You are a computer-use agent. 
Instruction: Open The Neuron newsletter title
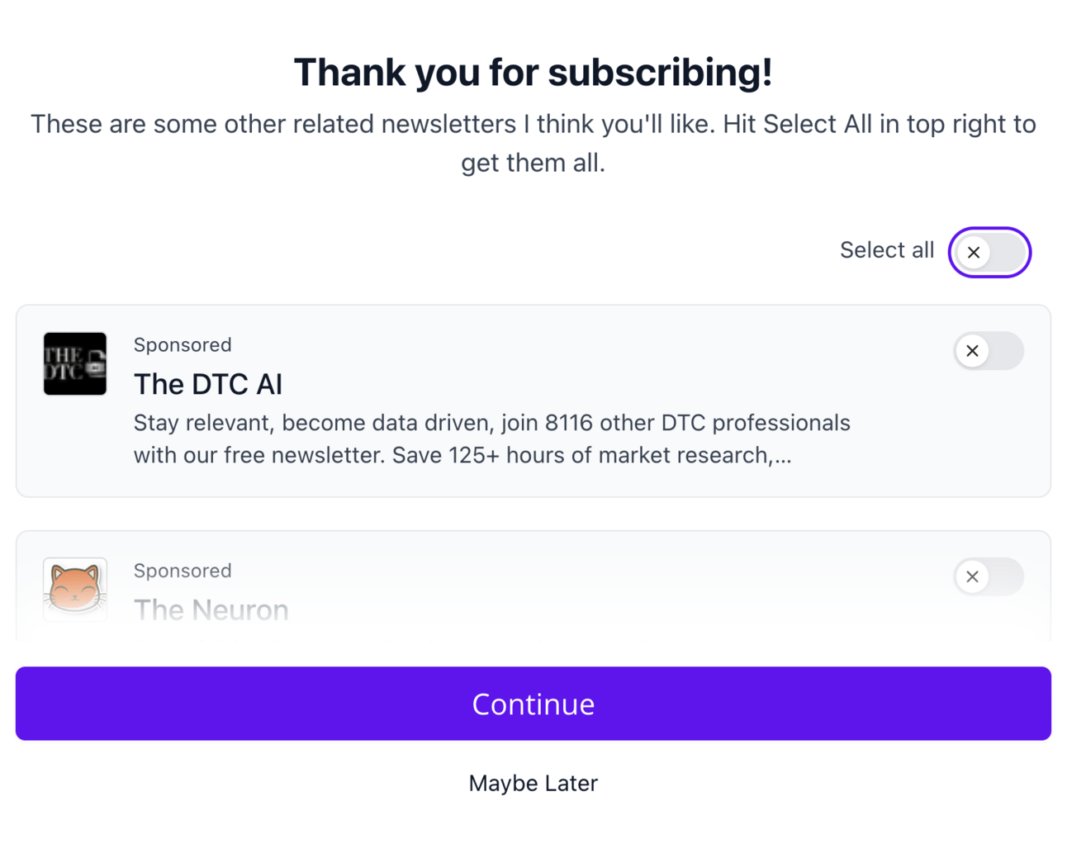[x=211, y=610]
